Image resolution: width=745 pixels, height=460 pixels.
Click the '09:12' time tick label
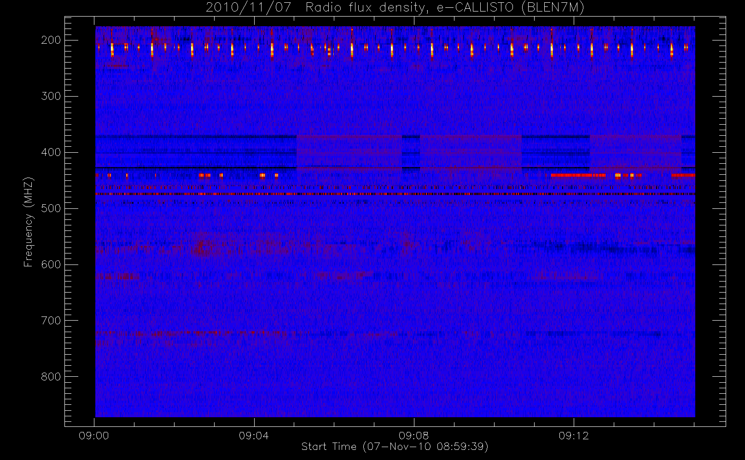(x=574, y=436)
